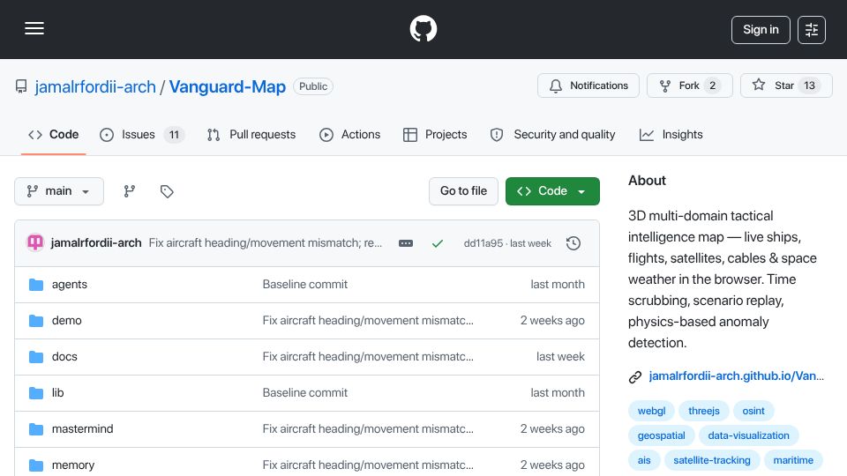Open appearance settings icon next to Sign in

click(x=812, y=30)
